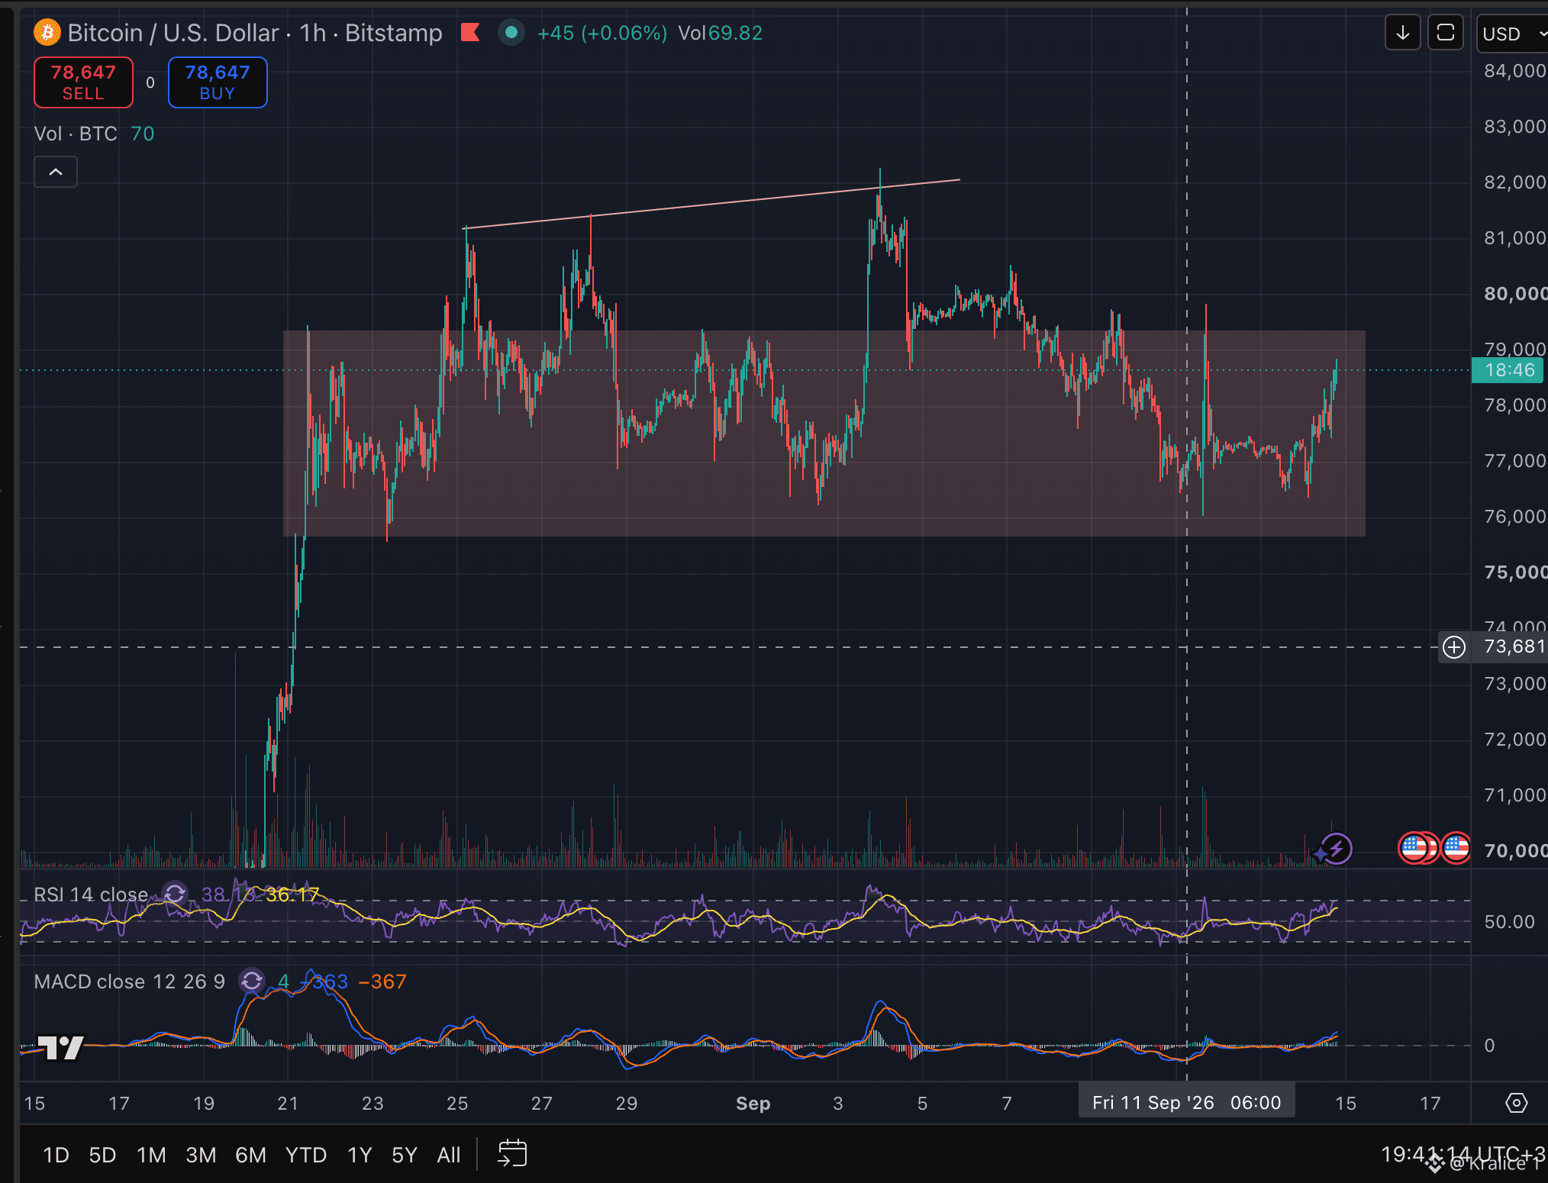Click the purple lightning event icon
The height and width of the screenshot is (1183, 1548).
click(x=1336, y=849)
